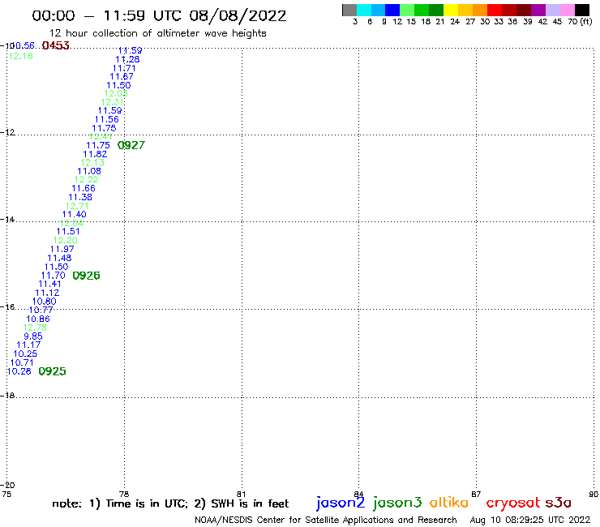Image resolution: width=600 pixels, height=527 pixels.
Task: Click the green reading 12.20
Action: coord(66,240)
